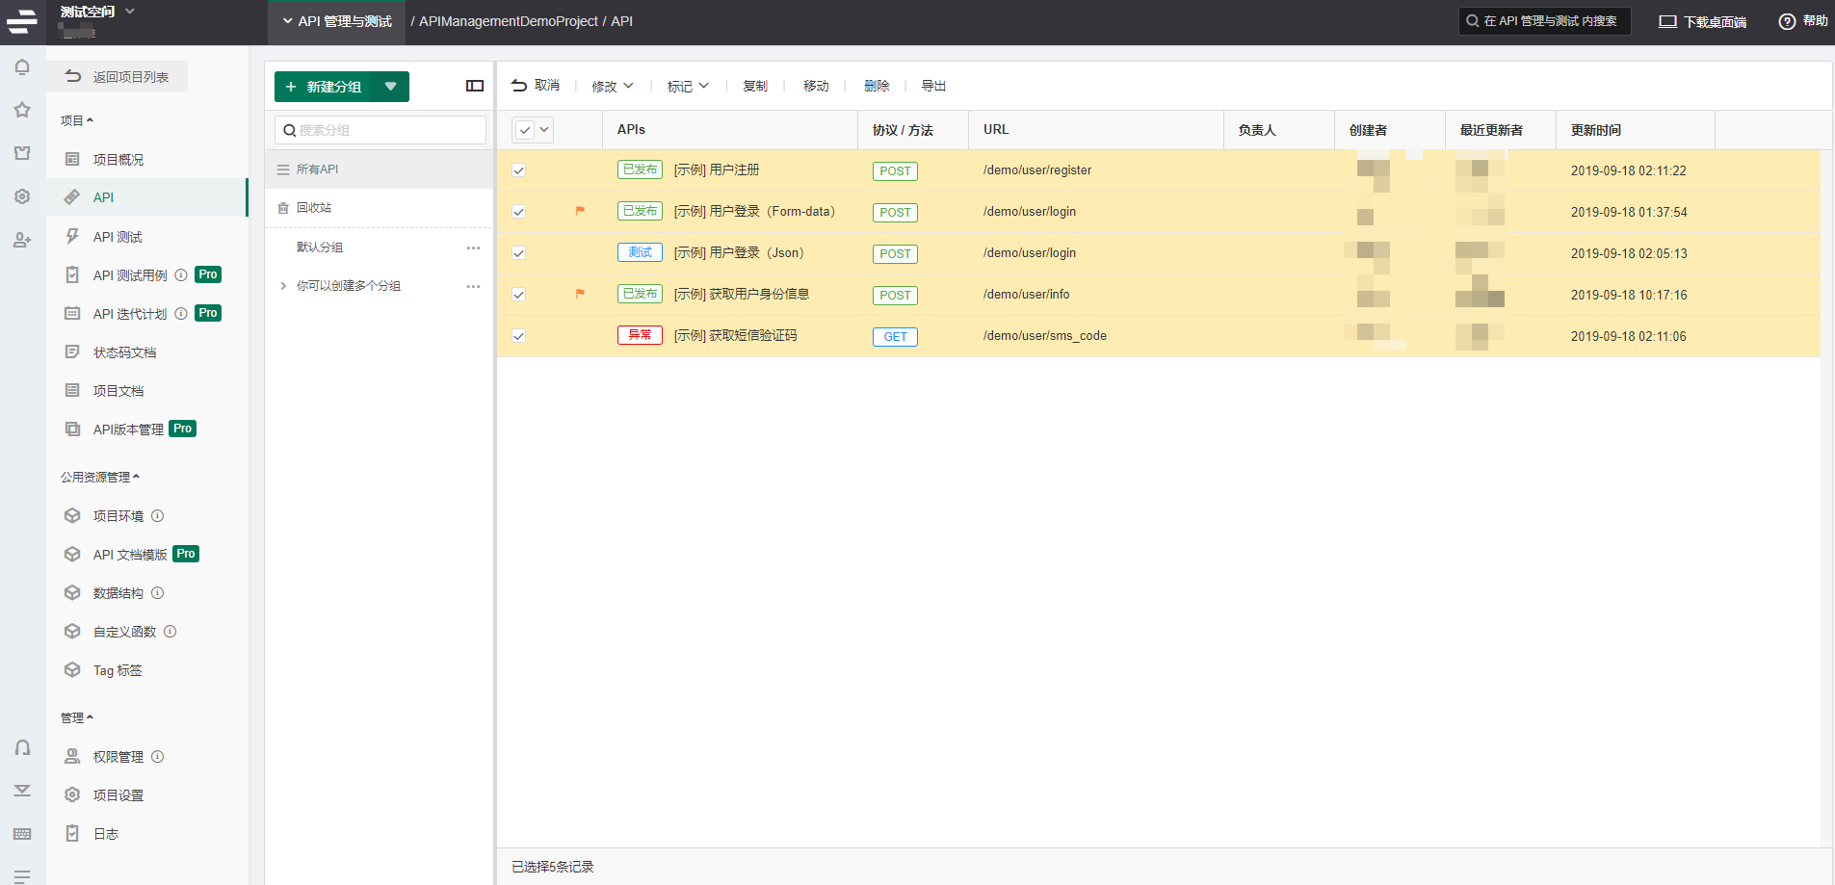Screen dimensions: 1835x885
Task: Toggle the panel layout icon beside 新建分组
Action: point(475,86)
